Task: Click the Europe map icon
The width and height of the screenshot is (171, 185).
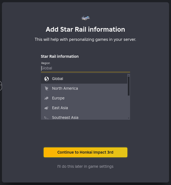Action: coord(47,98)
